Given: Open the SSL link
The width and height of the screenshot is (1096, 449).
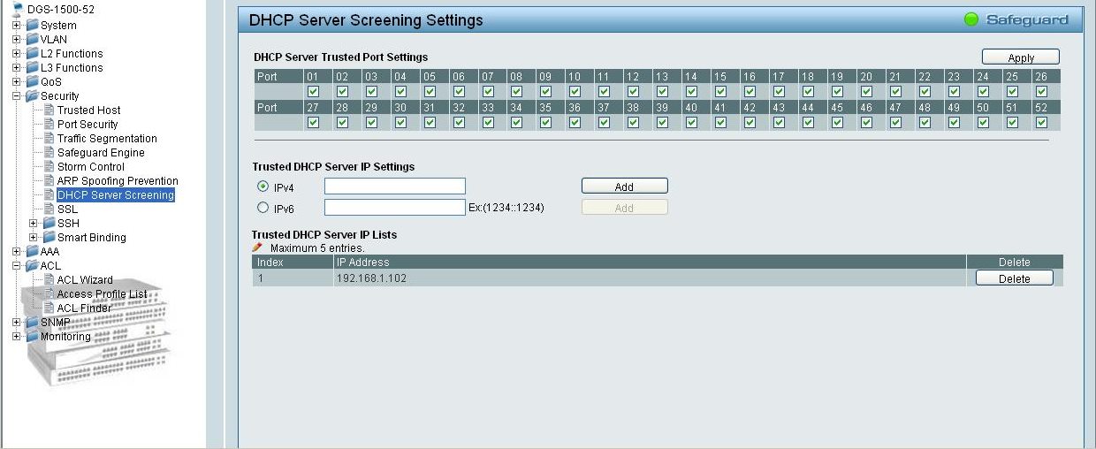Looking at the screenshot, I should point(67,209).
